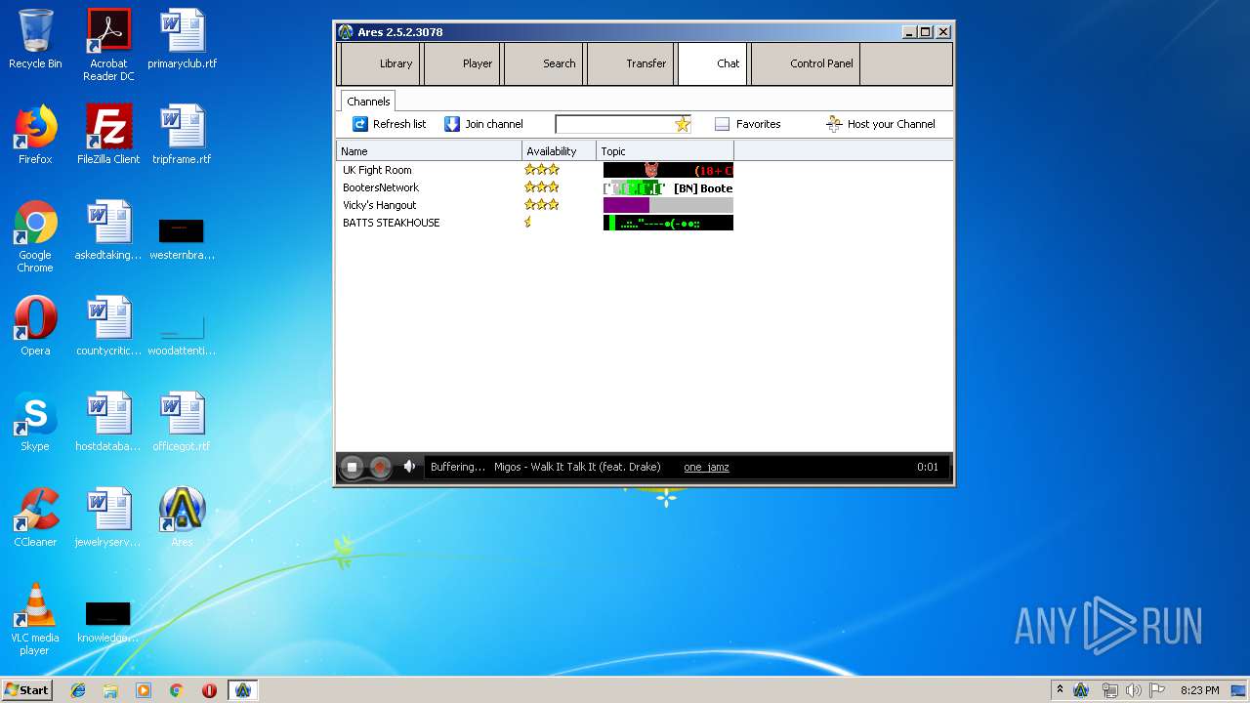1250x703 pixels.
Task: Stop playback in the Ares player
Action: [354, 468]
